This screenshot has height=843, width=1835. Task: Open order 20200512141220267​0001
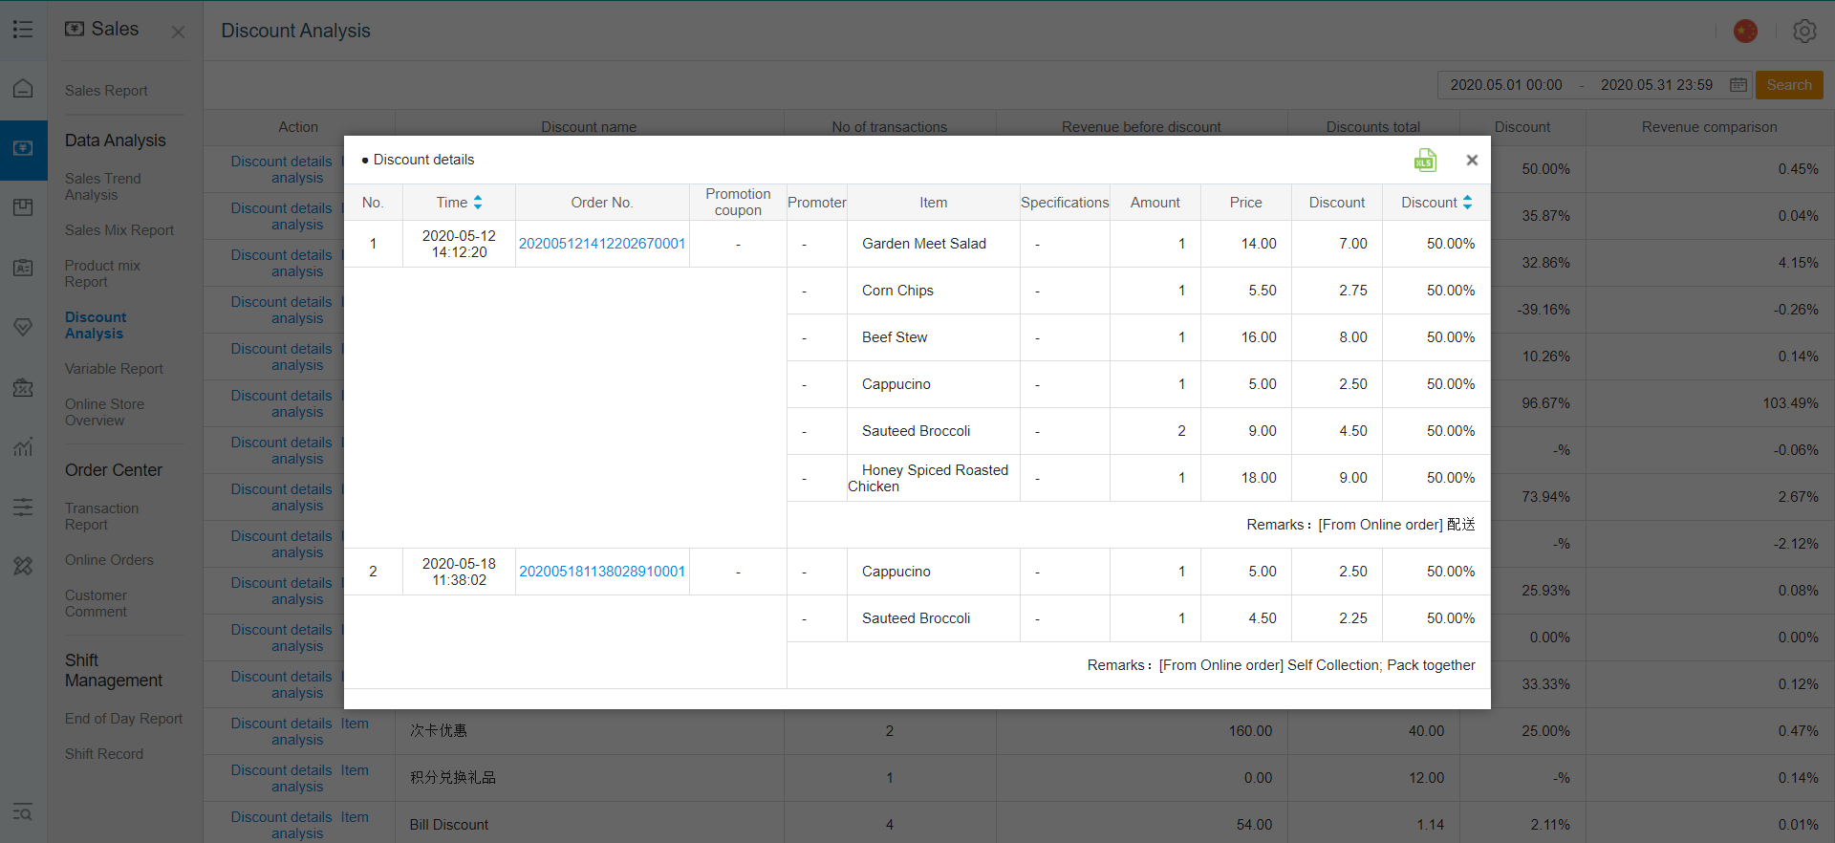click(602, 244)
